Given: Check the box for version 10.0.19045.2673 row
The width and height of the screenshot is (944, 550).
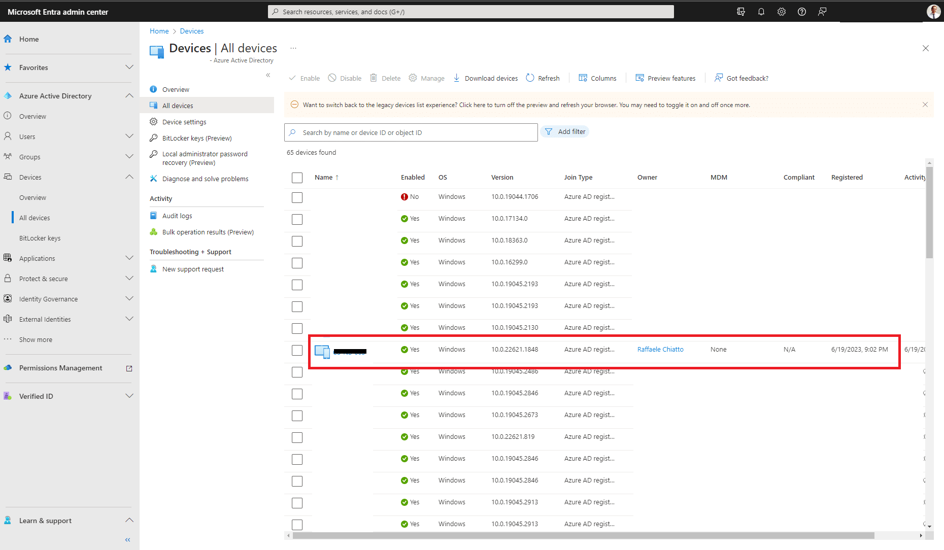Looking at the screenshot, I should click(297, 416).
